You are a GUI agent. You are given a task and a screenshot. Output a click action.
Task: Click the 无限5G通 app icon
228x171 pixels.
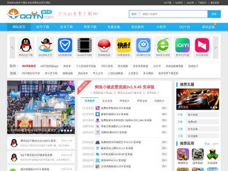pos(98,132)
